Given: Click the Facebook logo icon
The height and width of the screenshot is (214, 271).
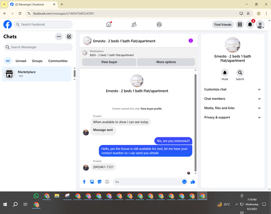Looking at the screenshot, I should pyautogui.click(x=8, y=24).
